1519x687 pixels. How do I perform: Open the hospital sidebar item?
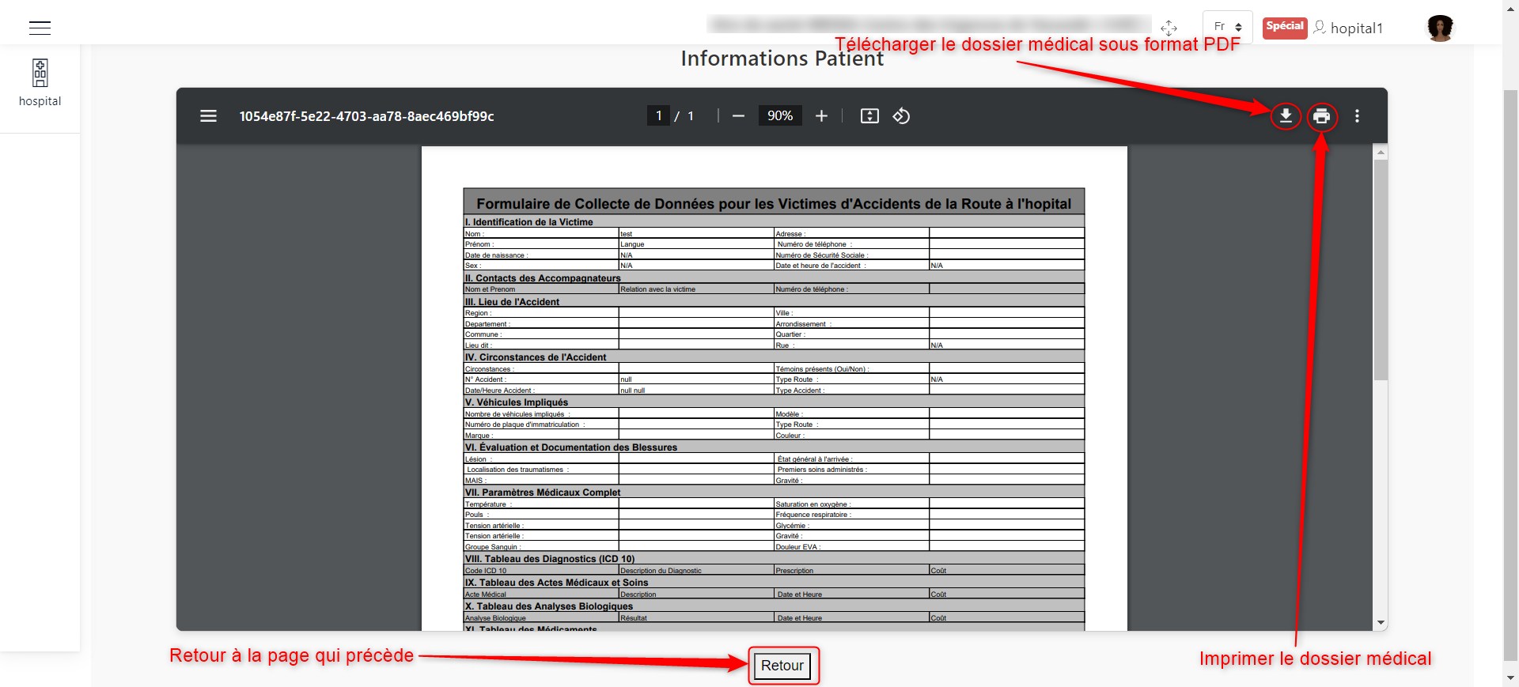40,83
